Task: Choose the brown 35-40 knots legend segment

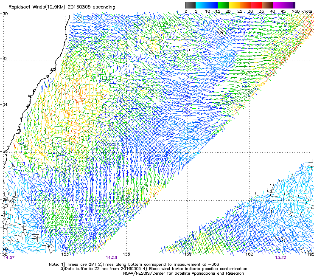Action: [267, 5]
